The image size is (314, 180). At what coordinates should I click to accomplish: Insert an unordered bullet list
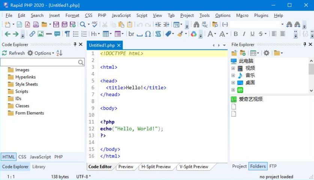76,34
